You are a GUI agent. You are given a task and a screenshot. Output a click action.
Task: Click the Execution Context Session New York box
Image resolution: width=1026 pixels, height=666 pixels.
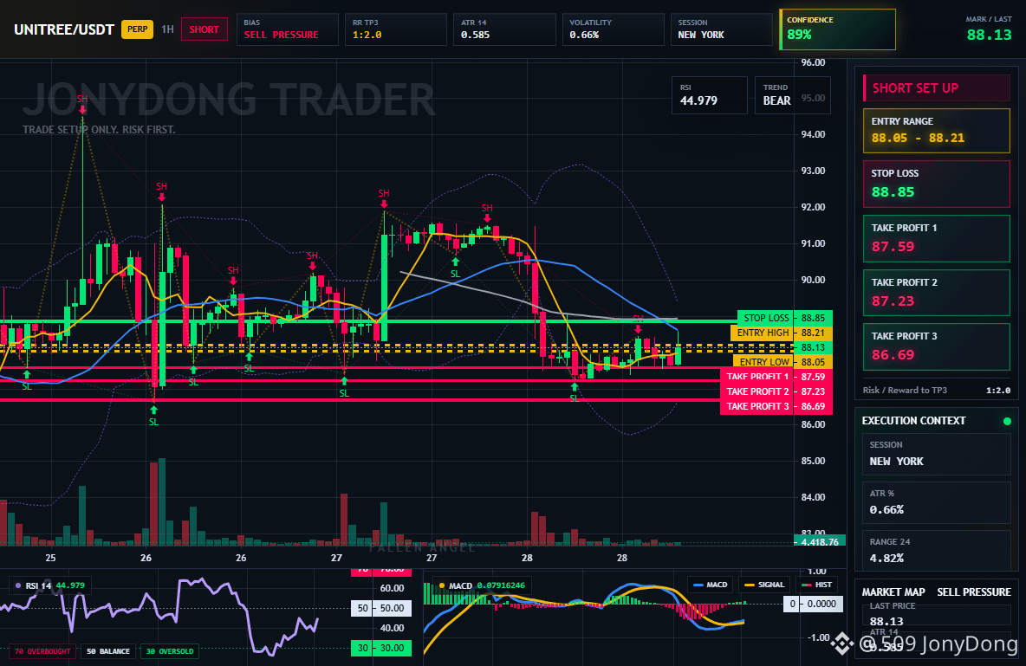point(937,453)
